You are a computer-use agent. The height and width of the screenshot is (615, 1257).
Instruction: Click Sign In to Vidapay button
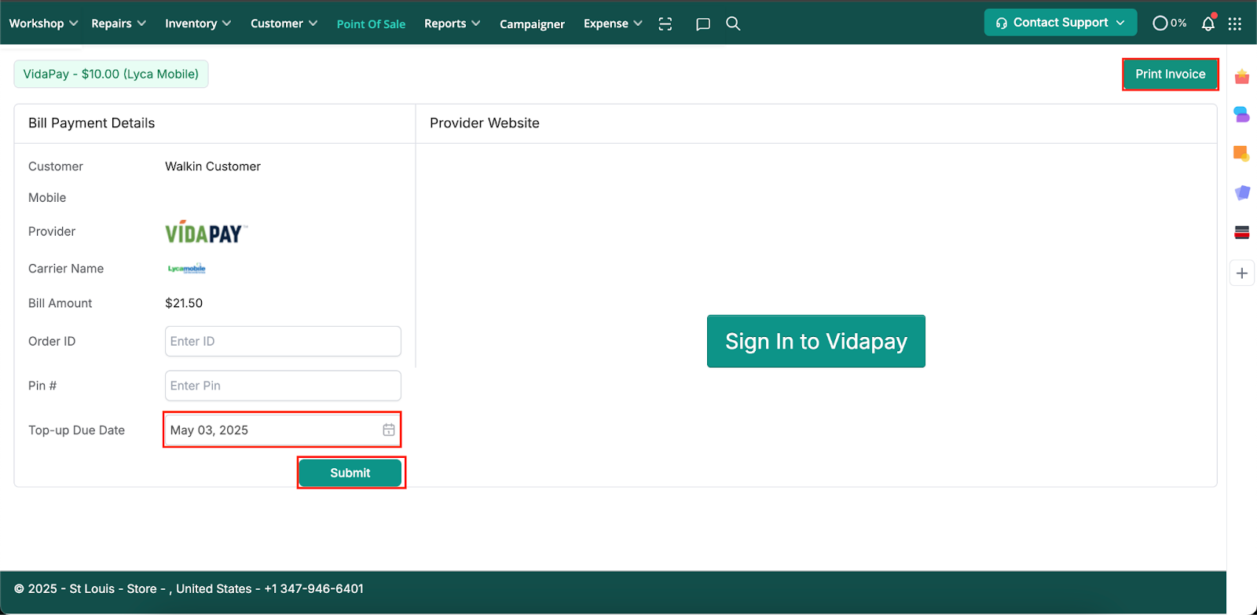point(816,342)
